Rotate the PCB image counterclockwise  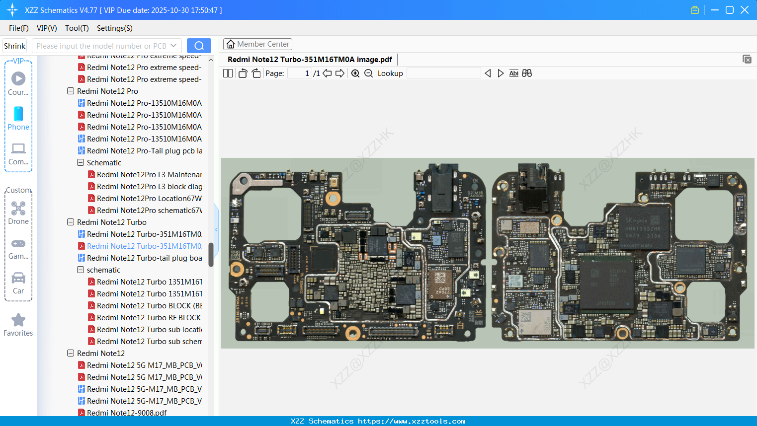coord(242,72)
